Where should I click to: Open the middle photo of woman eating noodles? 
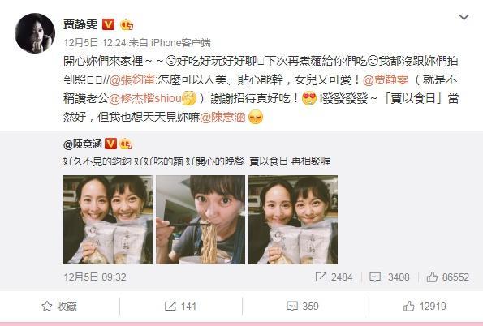(201, 220)
